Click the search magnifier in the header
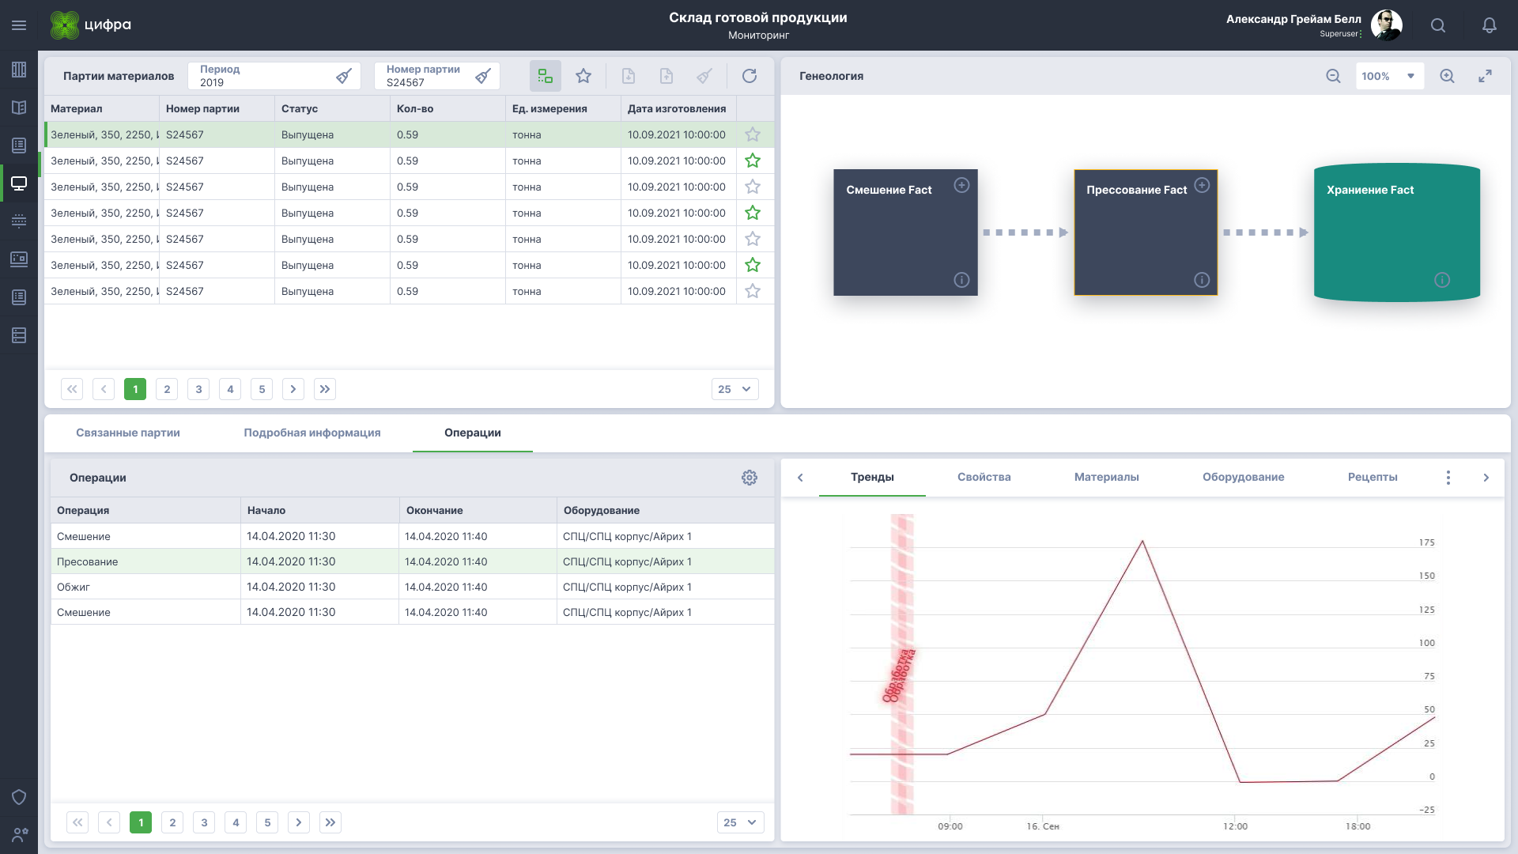Image resolution: width=1518 pixels, height=854 pixels. [1438, 25]
